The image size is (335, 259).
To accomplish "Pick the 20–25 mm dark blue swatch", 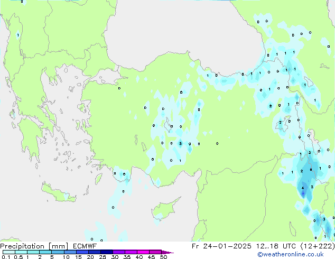I will pos(94,252).
